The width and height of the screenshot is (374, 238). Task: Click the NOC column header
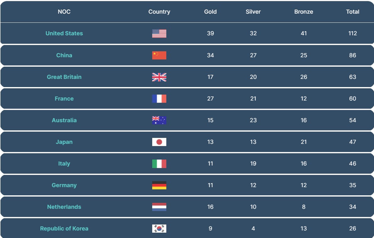[64, 12]
